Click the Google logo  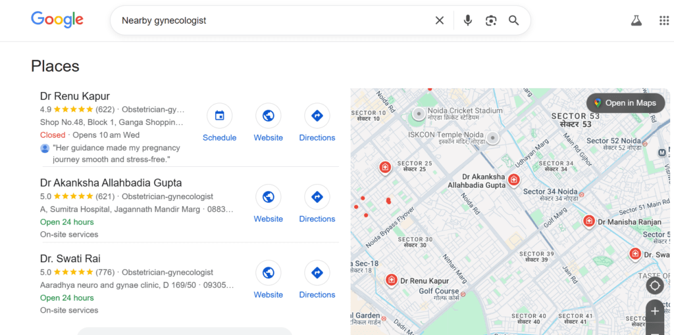coord(57,20)
